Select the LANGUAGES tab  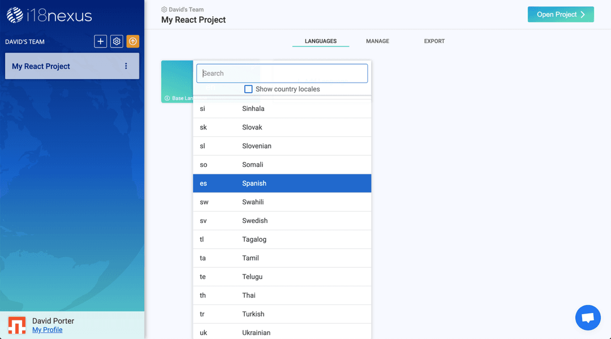tap(321, 41)
